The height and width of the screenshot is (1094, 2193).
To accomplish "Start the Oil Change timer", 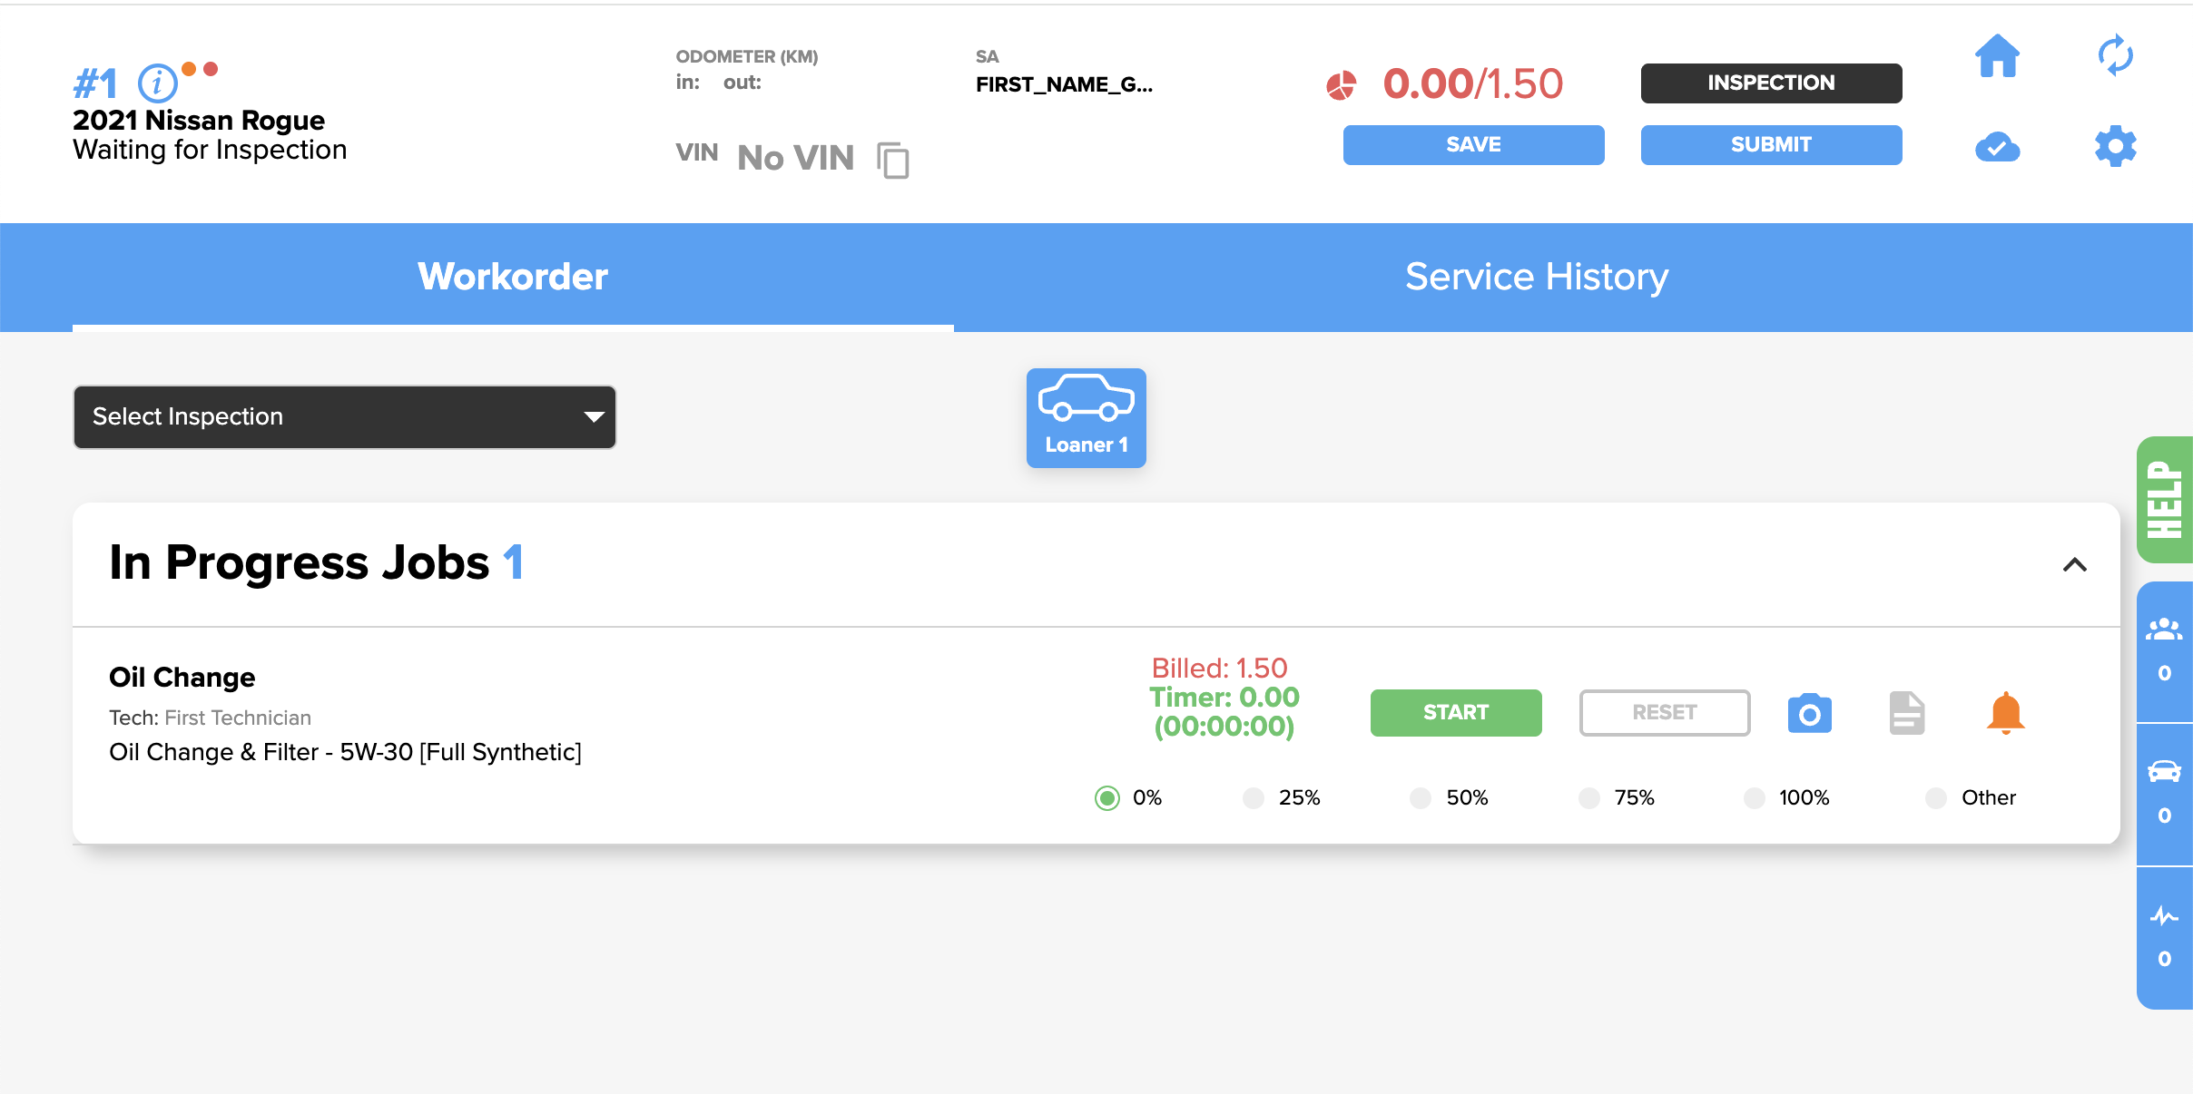I will [x=1456, y=713].
